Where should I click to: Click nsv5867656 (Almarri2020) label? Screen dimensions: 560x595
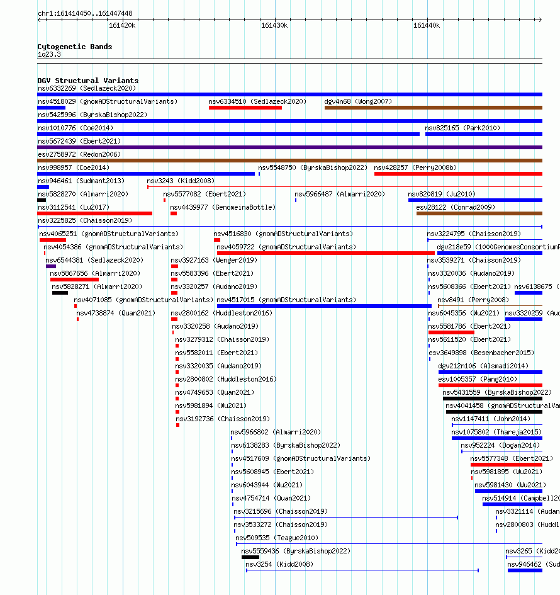95,274
